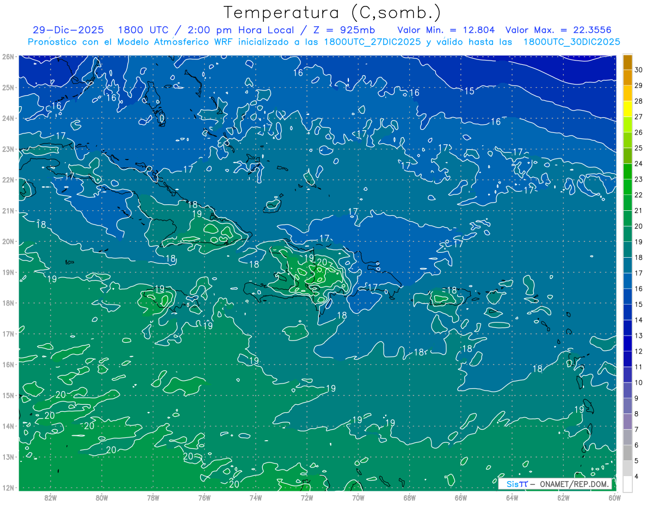
Task: Click the "74W" longitude axis label
Action: point(256,497)
